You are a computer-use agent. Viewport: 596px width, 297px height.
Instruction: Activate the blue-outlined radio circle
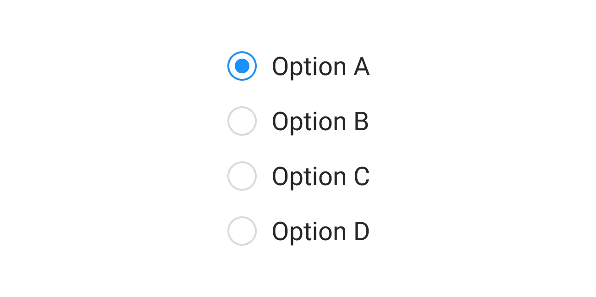coord(242,66)
